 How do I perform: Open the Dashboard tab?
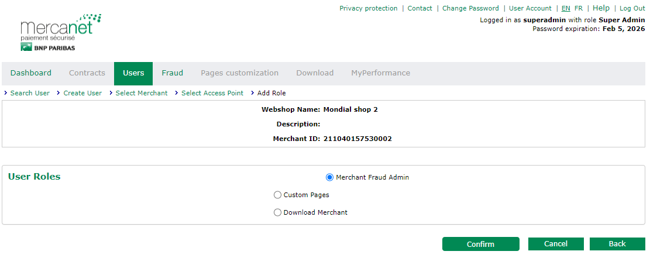click(31, 73)
